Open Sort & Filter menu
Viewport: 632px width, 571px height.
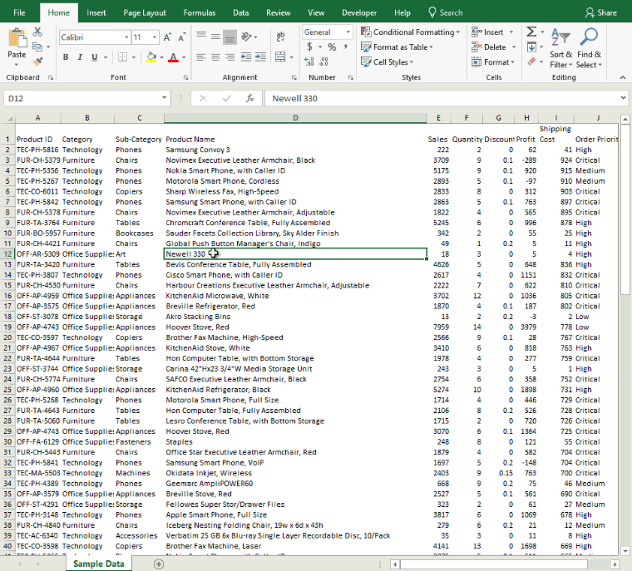click(560, 48)
